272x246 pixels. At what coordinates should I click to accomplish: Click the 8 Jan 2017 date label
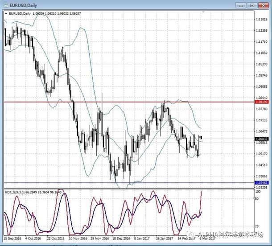click(x=142, y=238)
